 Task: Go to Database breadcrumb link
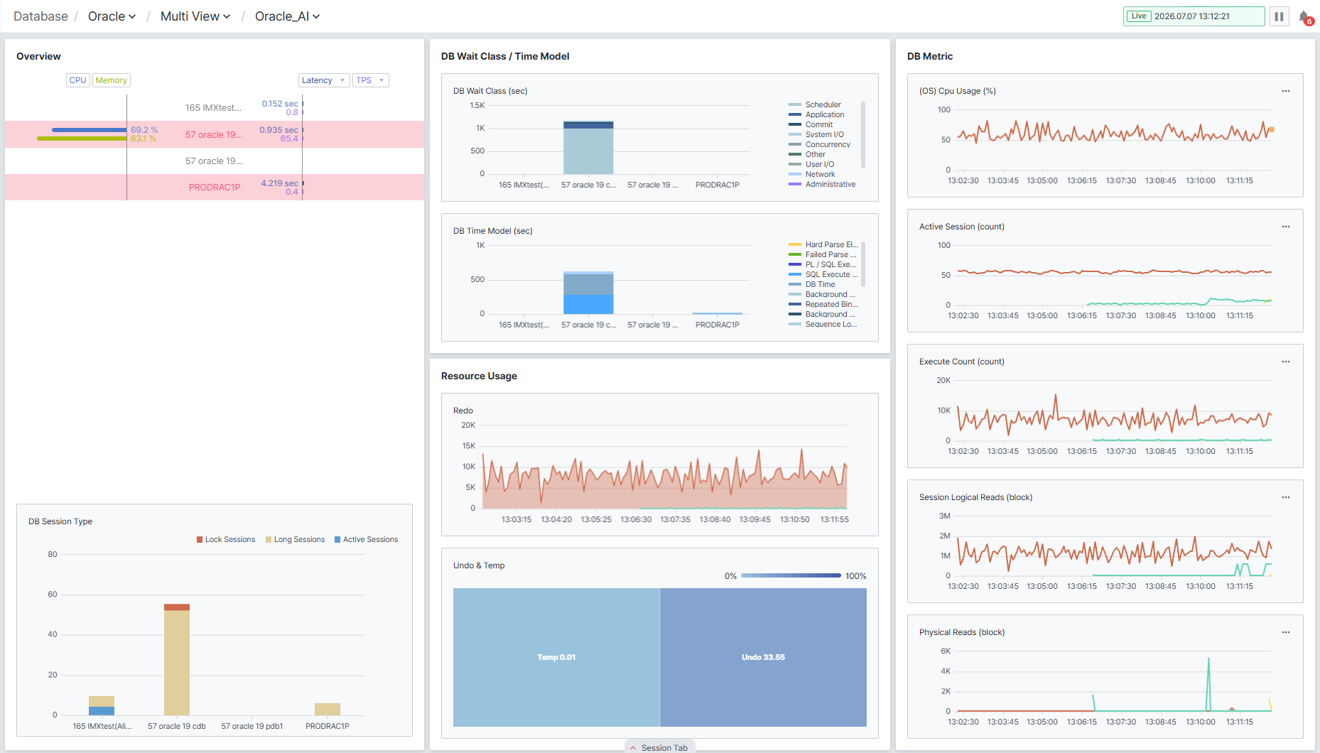pos(40,16)
